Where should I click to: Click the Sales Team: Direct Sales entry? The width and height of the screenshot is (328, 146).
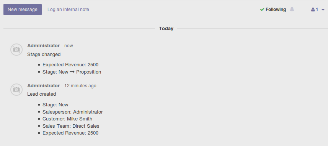coord(71,126)
